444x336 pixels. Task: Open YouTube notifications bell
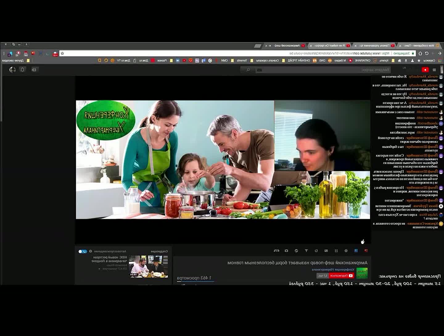pos(22,70)
